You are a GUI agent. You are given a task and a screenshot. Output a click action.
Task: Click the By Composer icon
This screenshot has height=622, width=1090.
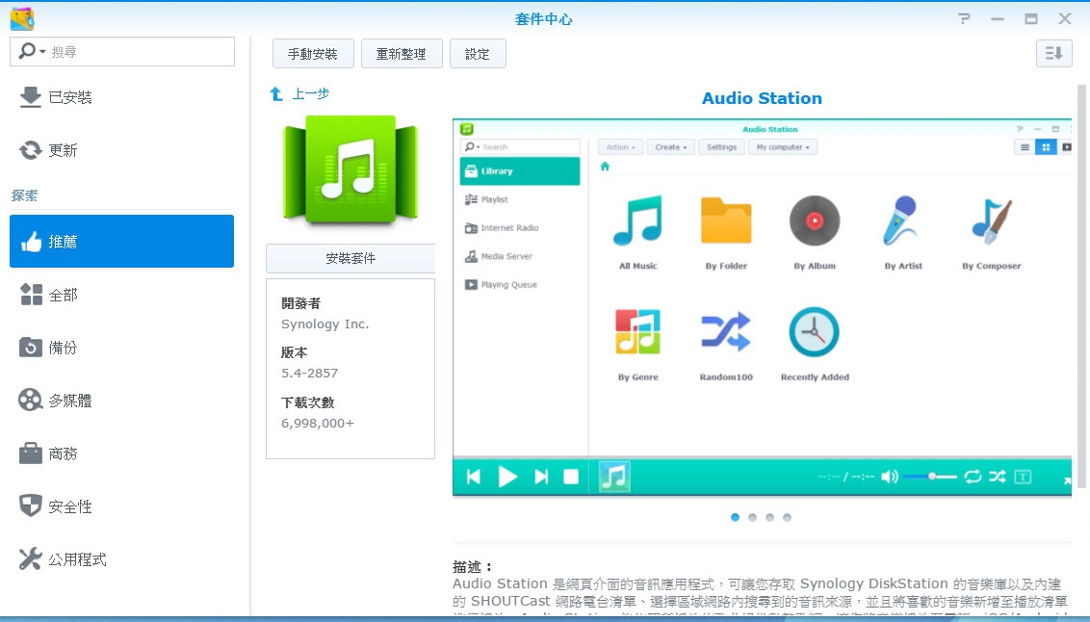[992, 221]
